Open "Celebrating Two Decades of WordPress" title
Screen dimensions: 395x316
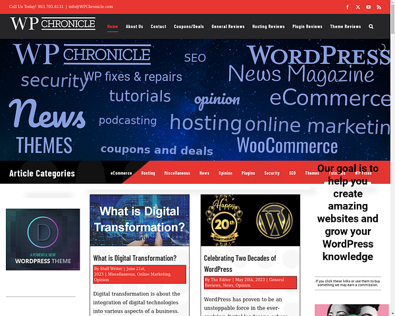point(240,263)
